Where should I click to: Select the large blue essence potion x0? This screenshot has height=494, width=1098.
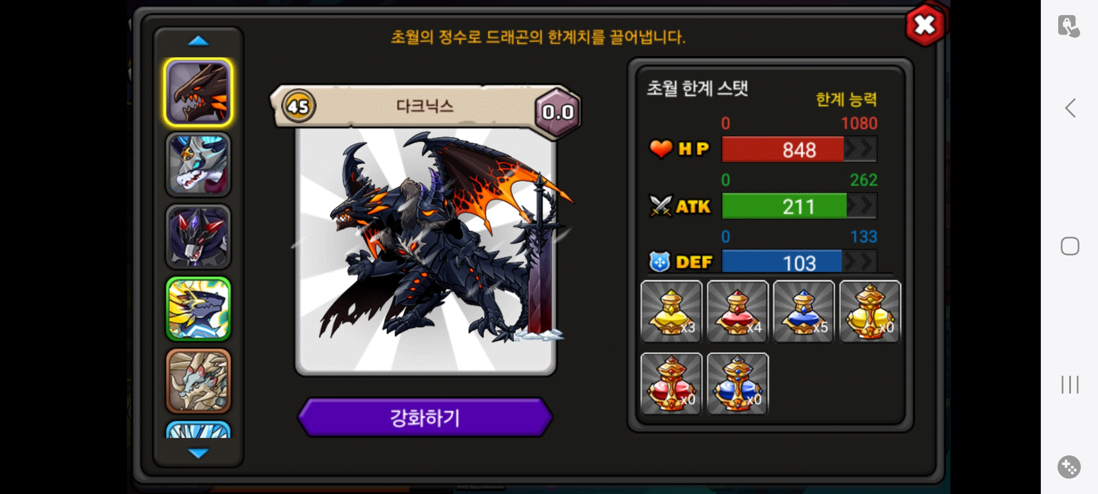[737, 384]
